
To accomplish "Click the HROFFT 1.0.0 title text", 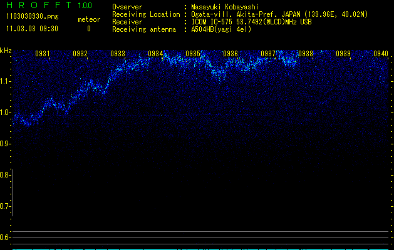I will coord(49,5).
